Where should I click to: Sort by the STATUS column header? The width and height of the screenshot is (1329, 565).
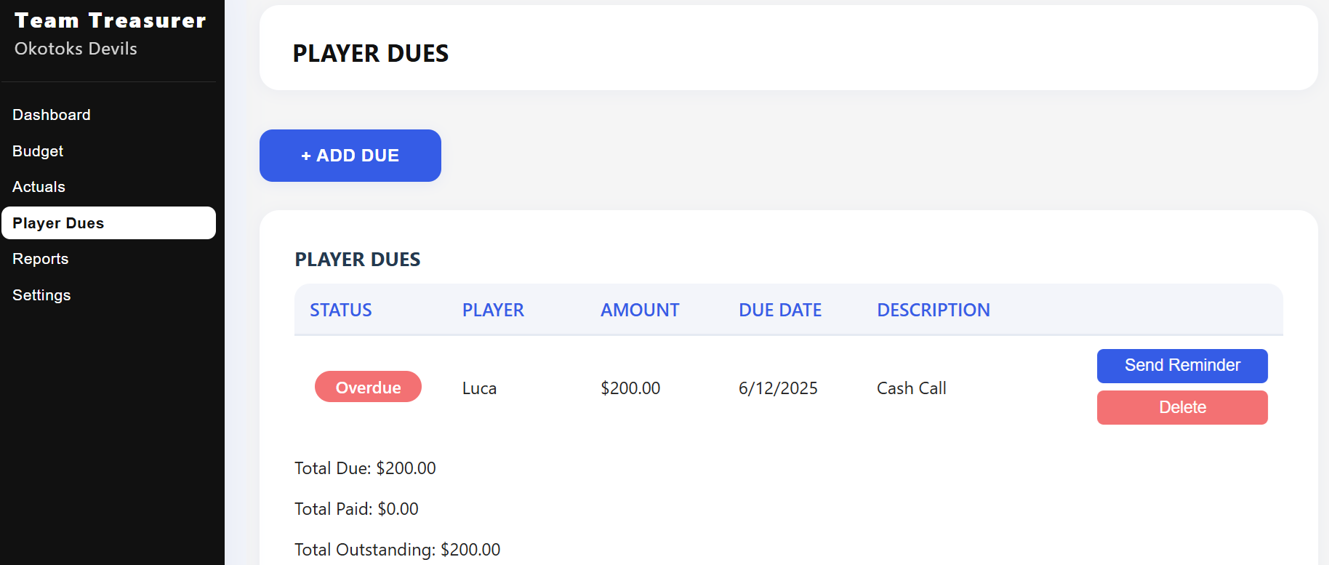tap(340, 310)
